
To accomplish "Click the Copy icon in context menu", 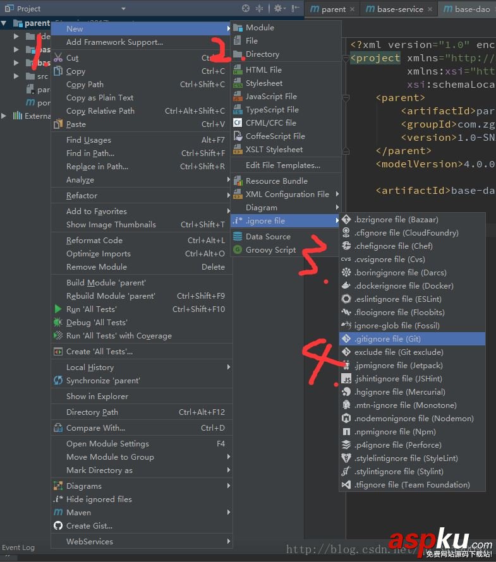I will click(x=58, y=71).
